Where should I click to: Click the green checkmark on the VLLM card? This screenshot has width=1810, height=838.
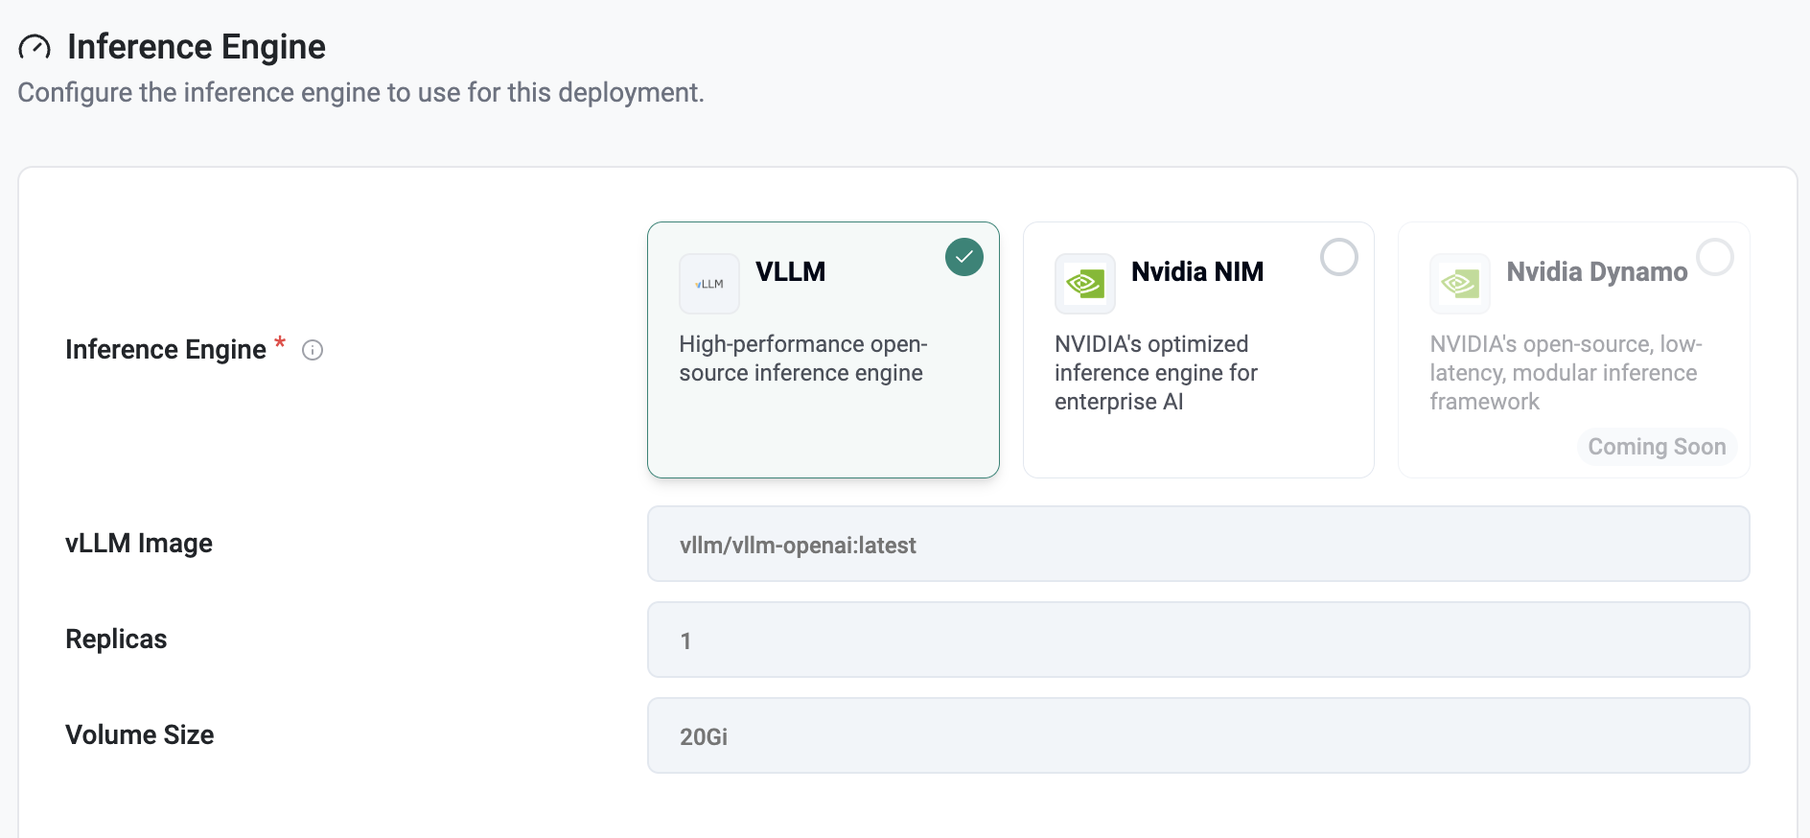(x=963, y=257)
